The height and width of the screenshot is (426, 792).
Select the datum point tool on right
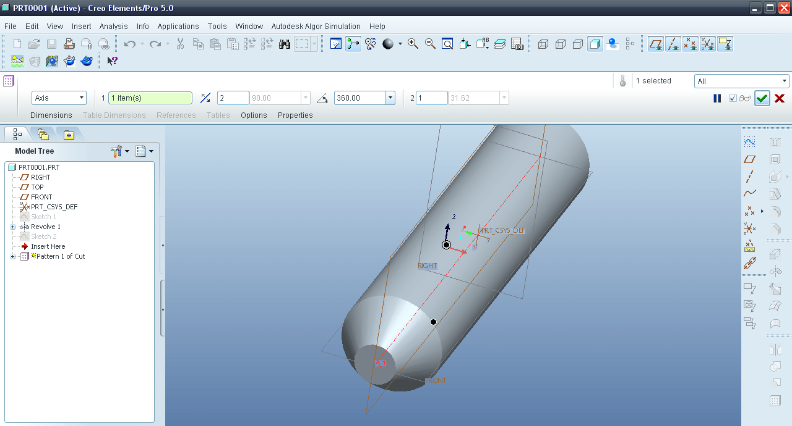(x=750, y=211)
